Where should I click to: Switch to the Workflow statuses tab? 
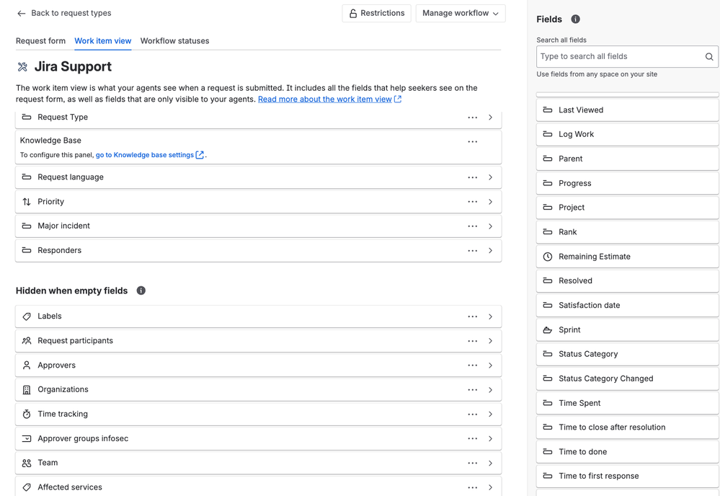coord(174,41)
